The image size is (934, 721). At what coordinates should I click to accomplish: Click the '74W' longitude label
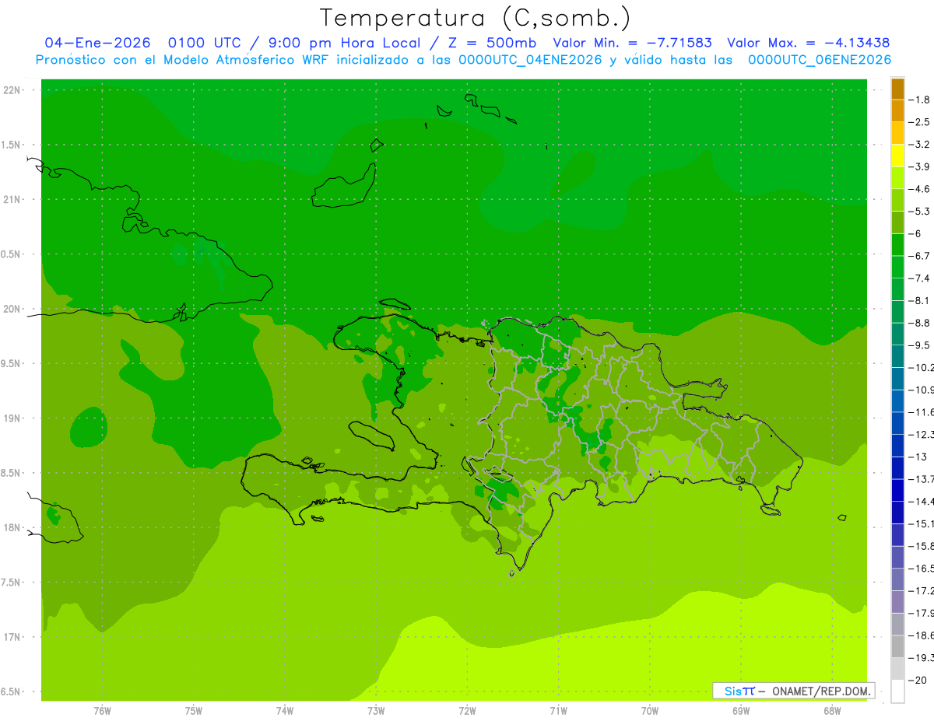click(285, 711)
